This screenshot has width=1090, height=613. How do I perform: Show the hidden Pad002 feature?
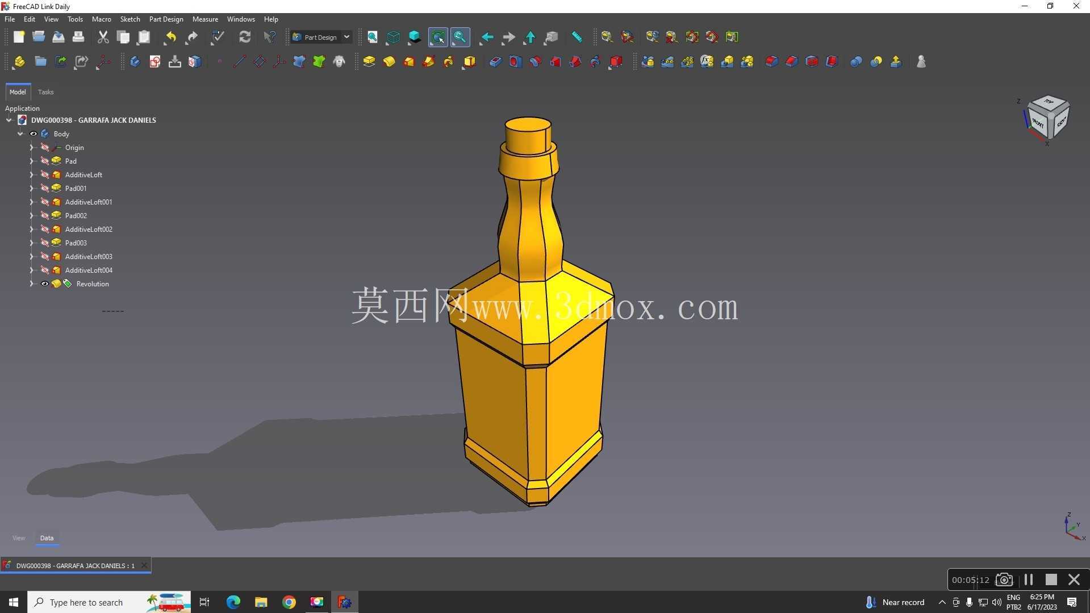(45, 216)
